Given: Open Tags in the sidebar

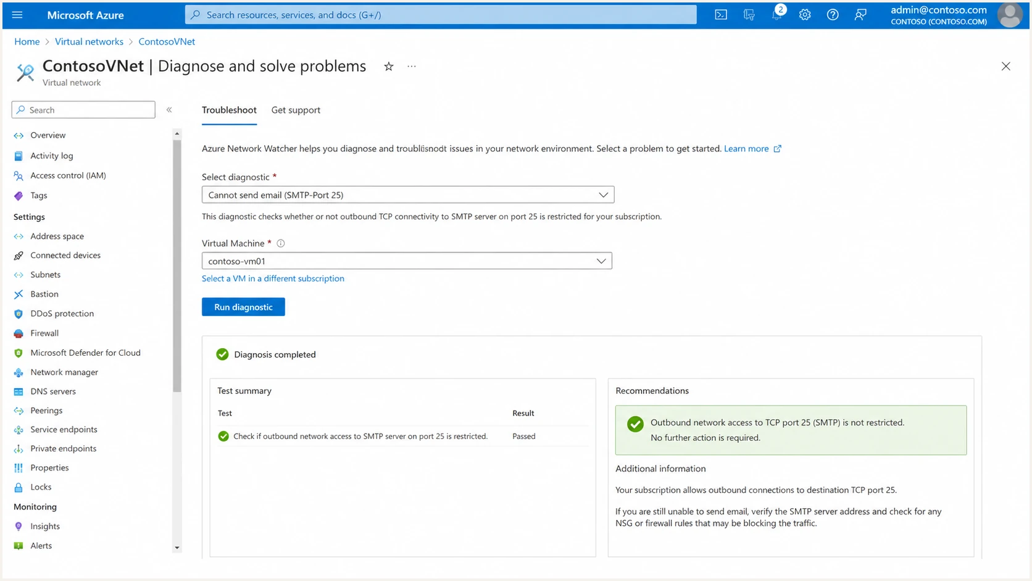Looking at the screenshot, I should click(x=39, y=195).
